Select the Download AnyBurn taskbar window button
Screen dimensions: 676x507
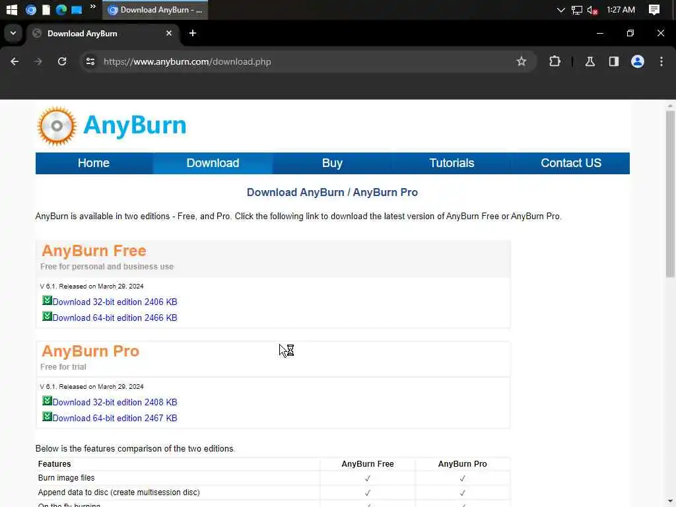[155, 9]
